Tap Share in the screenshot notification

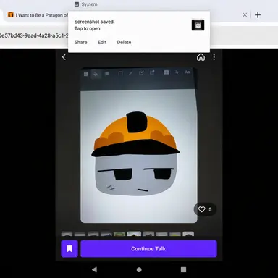pyautogui.click(x=80, y=42)
